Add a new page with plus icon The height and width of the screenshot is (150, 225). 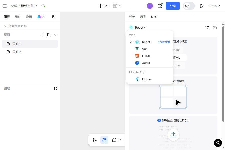(42, 35)
